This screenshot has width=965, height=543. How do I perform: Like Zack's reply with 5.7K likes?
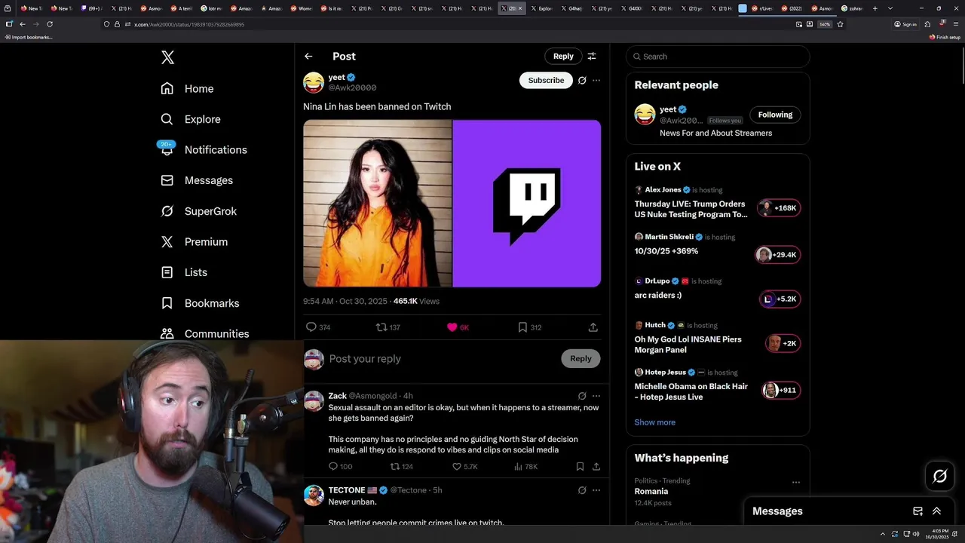(x=464, y=467)
